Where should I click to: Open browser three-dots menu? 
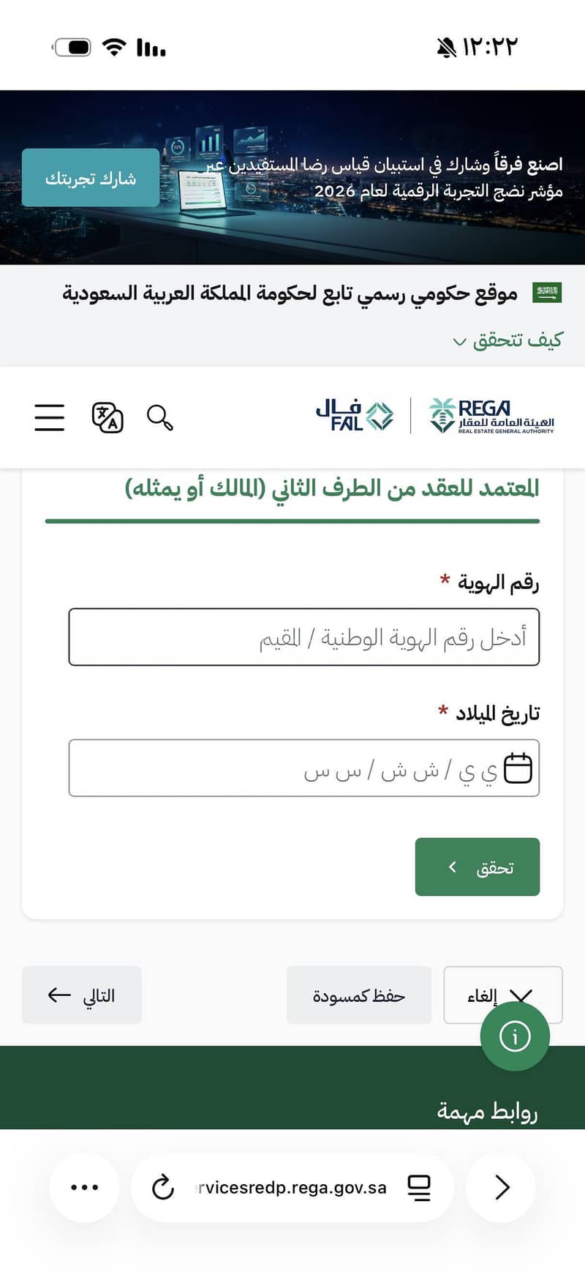[84, 1187]
